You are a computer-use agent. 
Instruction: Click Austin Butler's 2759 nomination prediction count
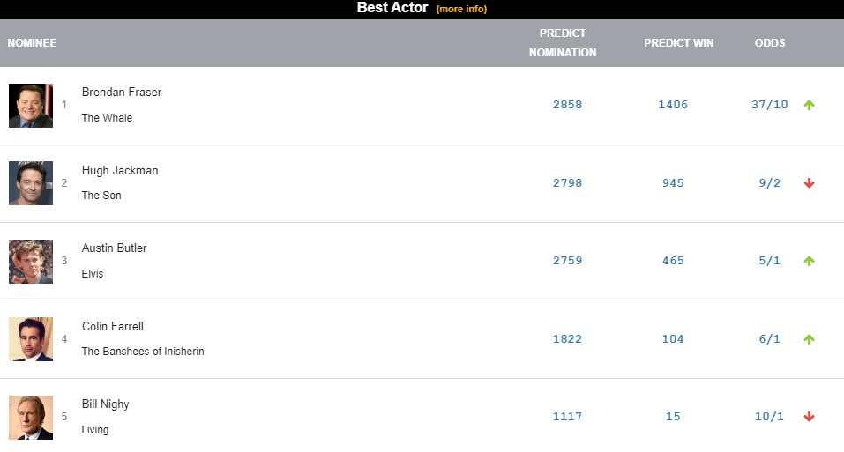567,261
